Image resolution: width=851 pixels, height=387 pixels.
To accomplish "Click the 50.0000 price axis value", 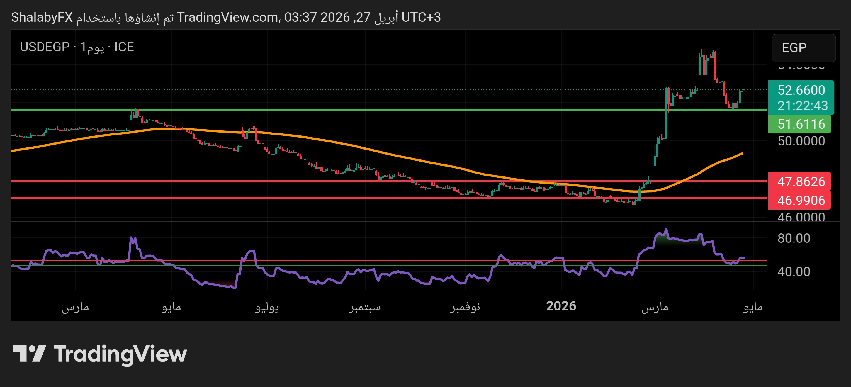I will [801, 141].
